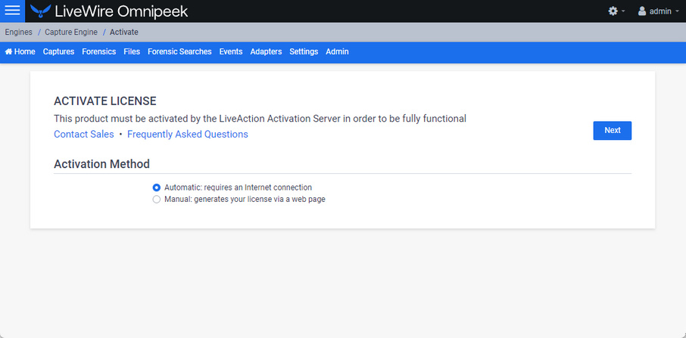Open the Forensics menu item
This screenshot has height=338, width=686.
tap(99, 51)
